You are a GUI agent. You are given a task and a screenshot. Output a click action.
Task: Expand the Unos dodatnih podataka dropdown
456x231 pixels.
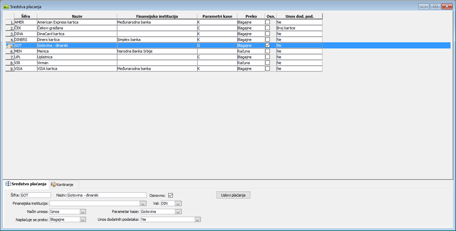(x=197, y=220)
